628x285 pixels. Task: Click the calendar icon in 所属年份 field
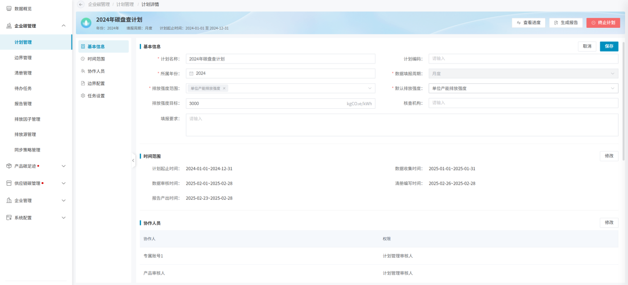click(x=191, y=73)
